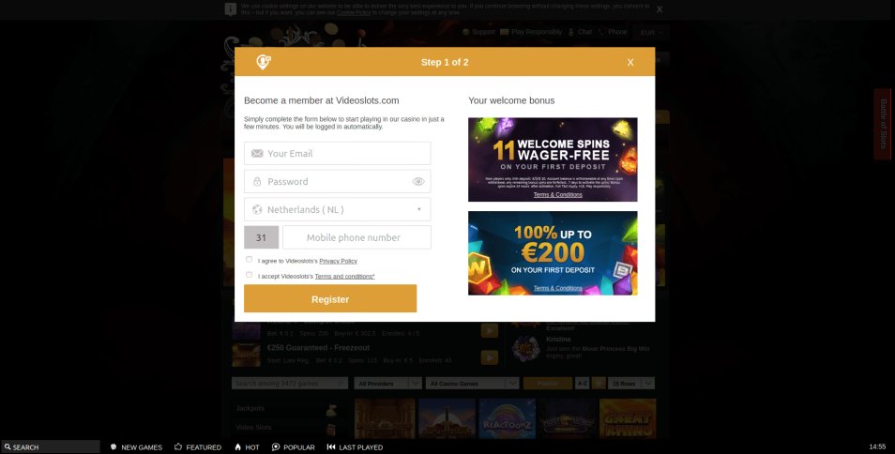895x454 pixels.
Task: Tick the Terms and conditions checkbox
Action: tap(249, 275)
